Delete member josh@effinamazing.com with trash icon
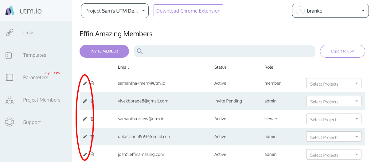Screen dimensions: 371x162 pos(92,154)
